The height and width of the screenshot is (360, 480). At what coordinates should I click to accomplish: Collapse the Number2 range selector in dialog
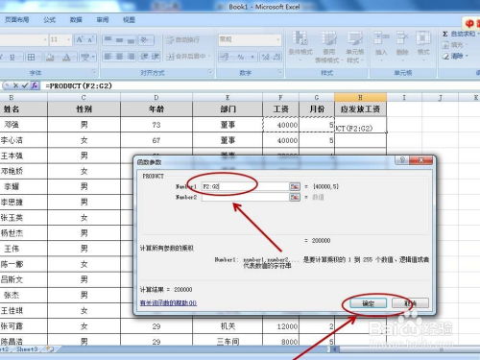pos(295,197)
